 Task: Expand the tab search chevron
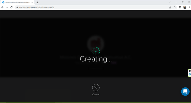click(x=170, y=2)
